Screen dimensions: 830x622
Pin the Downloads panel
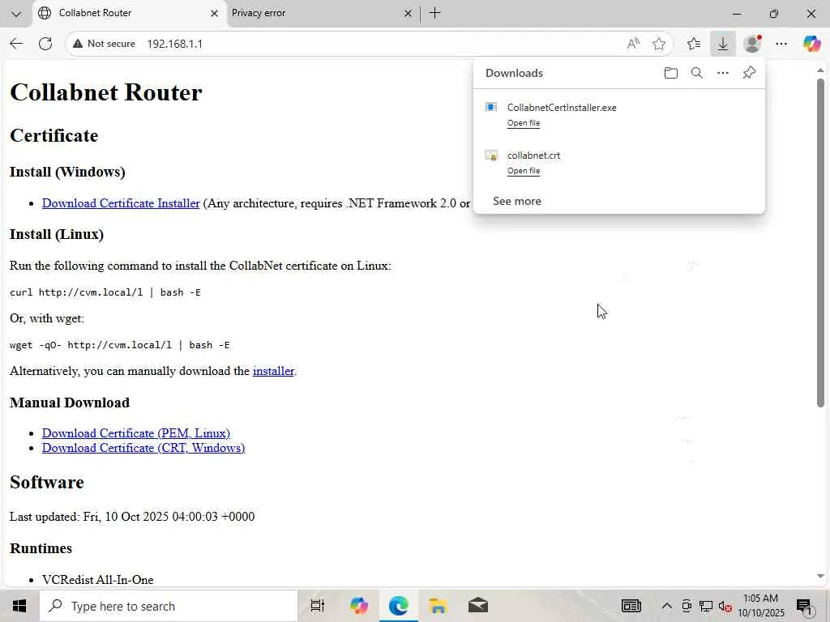click(x=749, y=73)
